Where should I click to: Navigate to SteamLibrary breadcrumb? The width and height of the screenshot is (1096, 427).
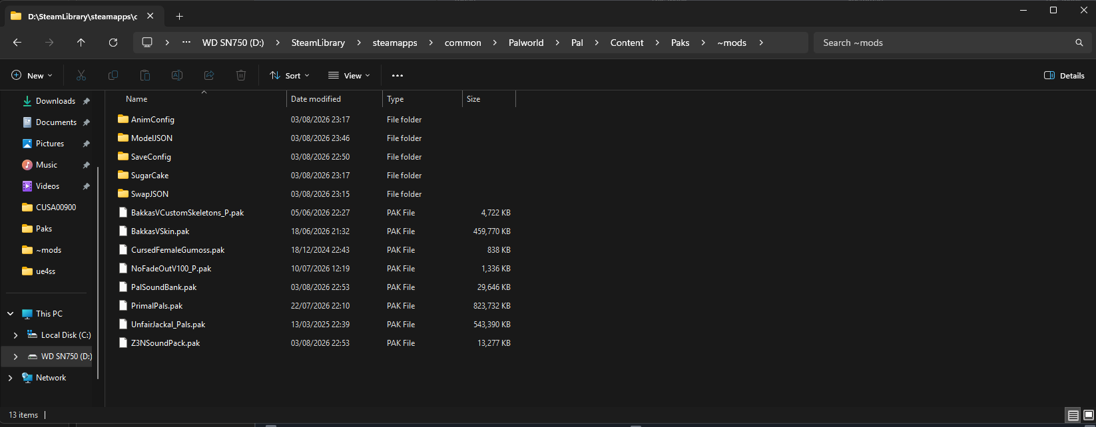click(x=318, y=43)
